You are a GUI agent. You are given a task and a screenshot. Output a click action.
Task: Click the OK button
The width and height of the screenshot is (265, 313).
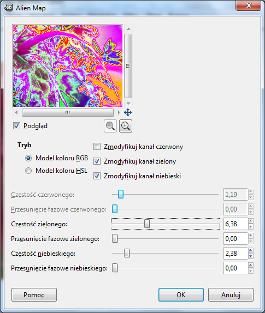tap(181, 294)
